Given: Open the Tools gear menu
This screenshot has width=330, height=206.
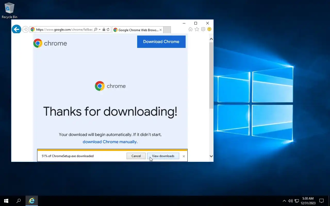Looking at the screenshot, I should (x=203, y=29).
